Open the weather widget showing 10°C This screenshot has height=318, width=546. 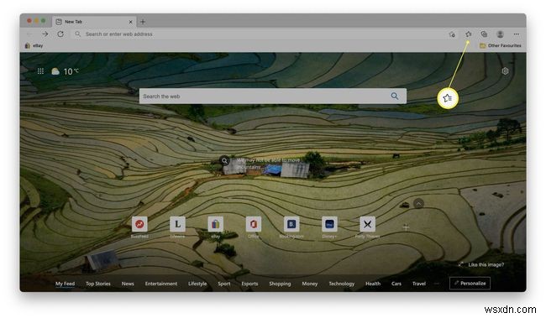65,71
